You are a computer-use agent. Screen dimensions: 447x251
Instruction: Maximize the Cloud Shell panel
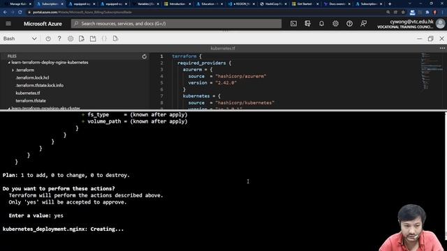point(430,38)
